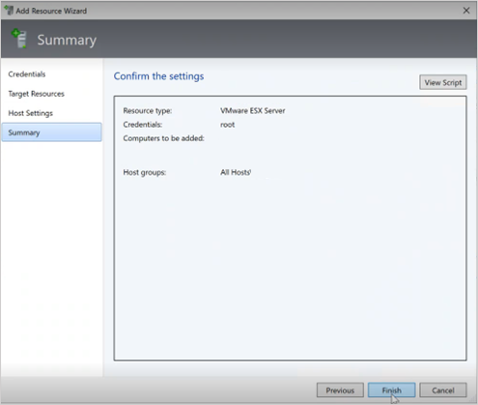Click Finish to add the resource
Screen dimensions: 478x405
[391, 391]
